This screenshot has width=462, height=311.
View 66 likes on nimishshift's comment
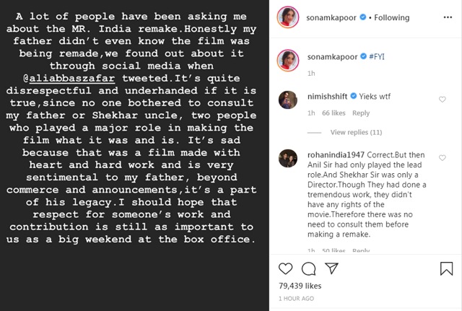334,113
